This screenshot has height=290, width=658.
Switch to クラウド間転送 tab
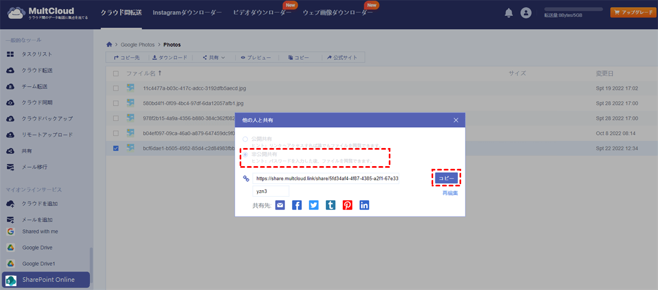click(x=121, y=13)
